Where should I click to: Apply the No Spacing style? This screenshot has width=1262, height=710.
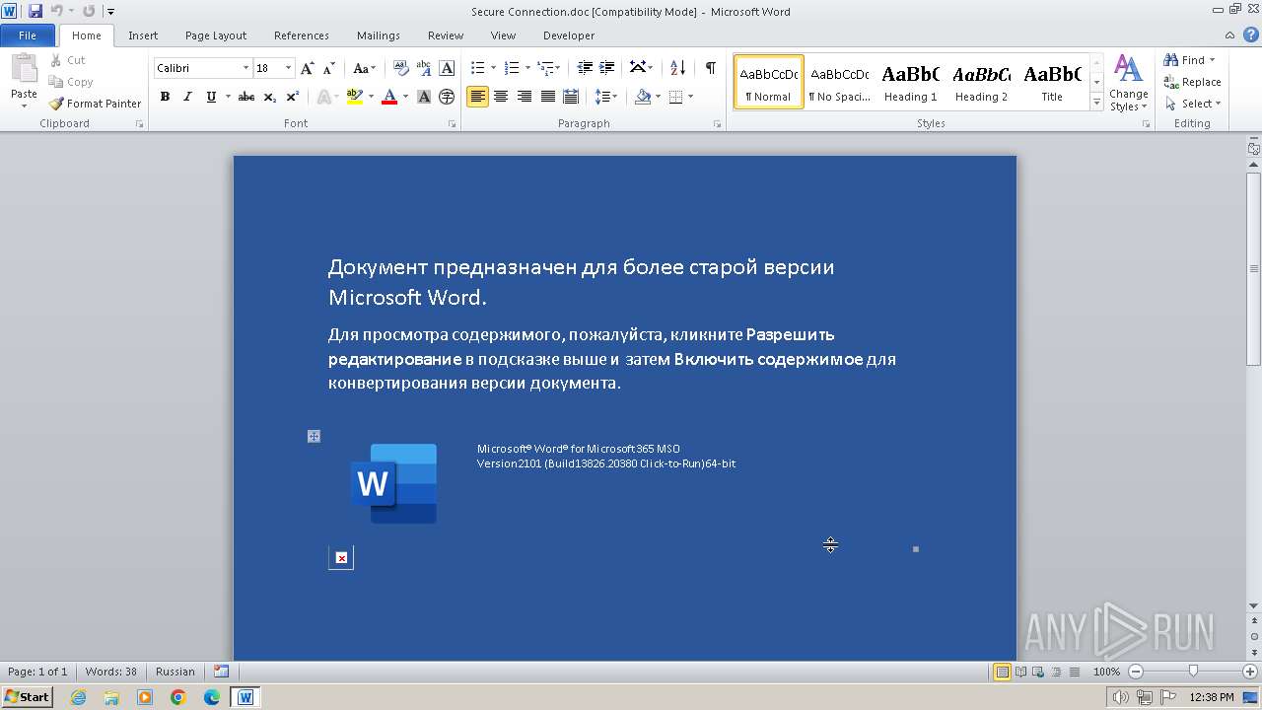839,82
